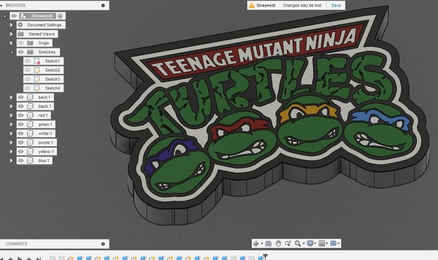438x260 pixels.
Task: Open the Zoom Window dropdown arrow
Action: [304, 244]
